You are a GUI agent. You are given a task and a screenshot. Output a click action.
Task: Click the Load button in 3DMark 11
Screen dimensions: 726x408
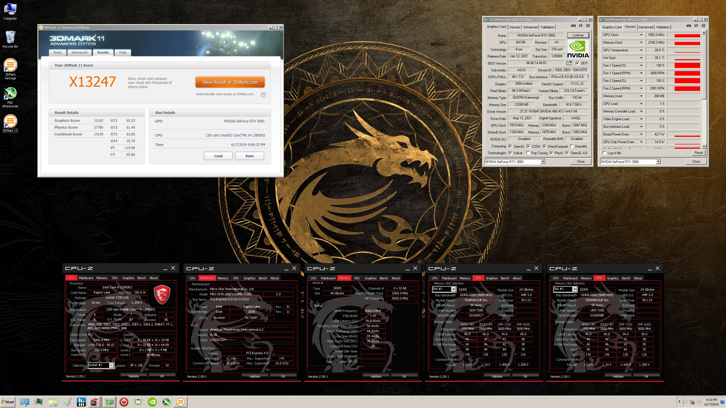tap(218, 156)
